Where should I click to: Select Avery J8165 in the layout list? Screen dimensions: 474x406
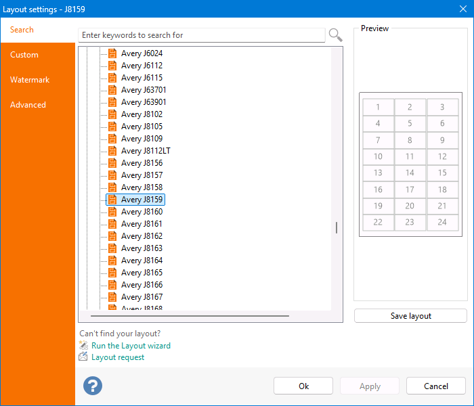click(142, 273)
